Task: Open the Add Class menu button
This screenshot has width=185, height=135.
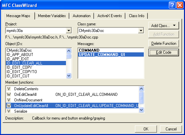Action: 164,25
